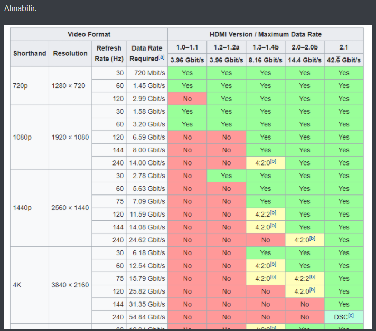The image size is (376, 331).
Task: Click the 2.0–2.0b No cell in 54.84 Gbit/s row
Action: click(x=305, y=317)
